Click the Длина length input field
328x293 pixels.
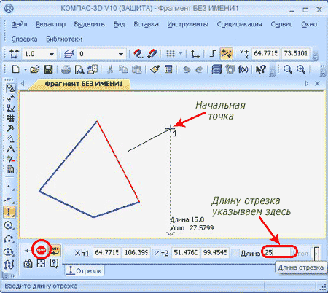[x=277, y=253]
